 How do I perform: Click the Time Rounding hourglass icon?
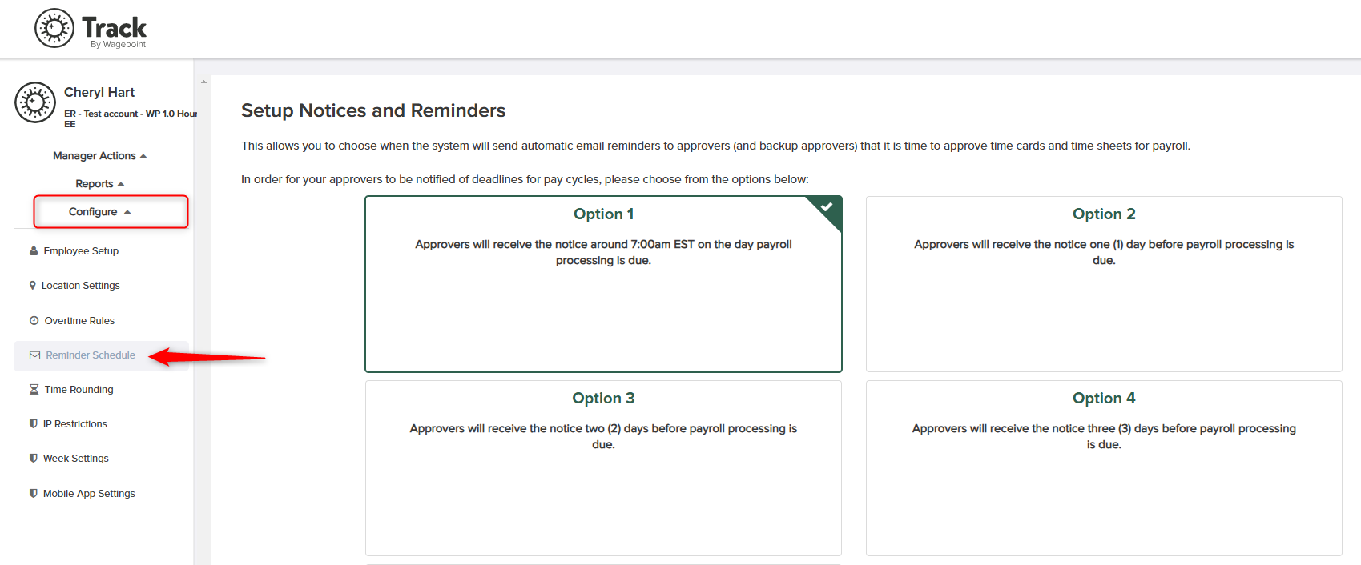tap(34, 390)
